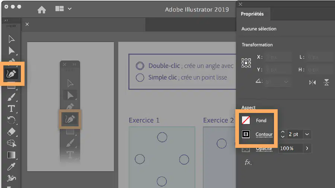Activate the Type tool
This screenshot has width=335, height=188.
pos(11,108)
